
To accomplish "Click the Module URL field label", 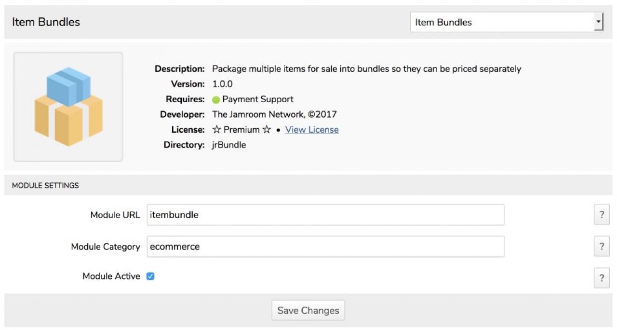I will (x=115, y=215).
